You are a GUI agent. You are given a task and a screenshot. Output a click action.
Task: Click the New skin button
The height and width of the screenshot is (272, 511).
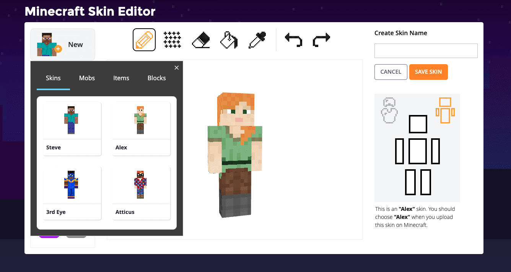63,44
